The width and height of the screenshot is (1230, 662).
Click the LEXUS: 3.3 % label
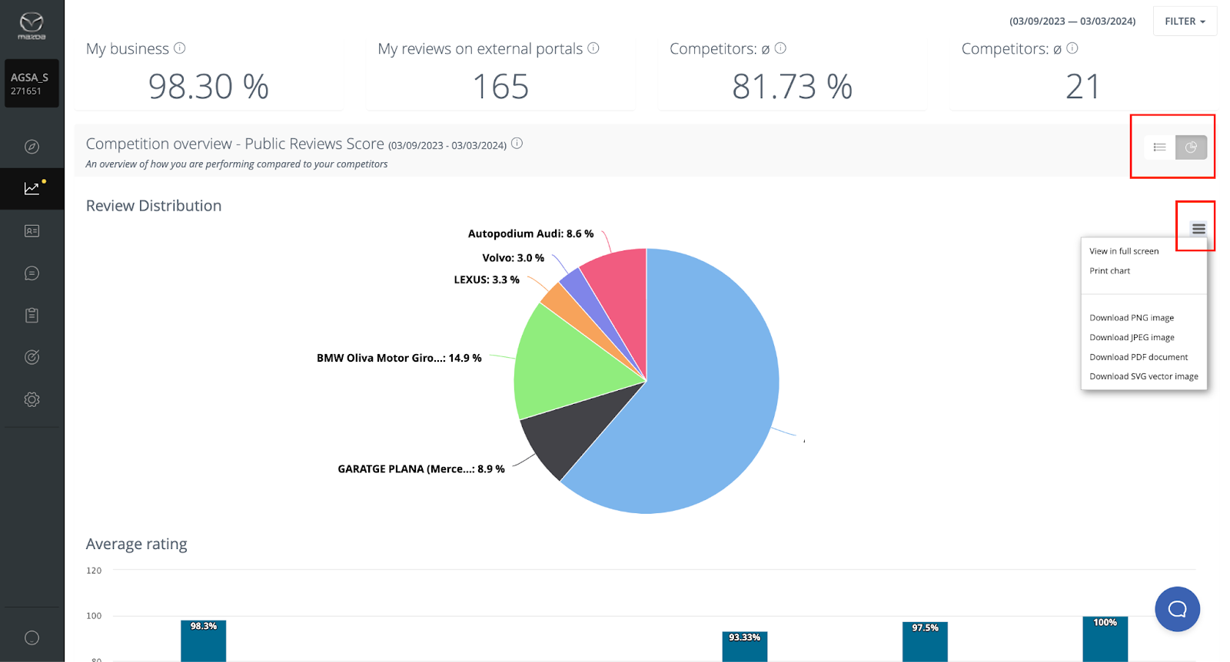click(487, 280)
